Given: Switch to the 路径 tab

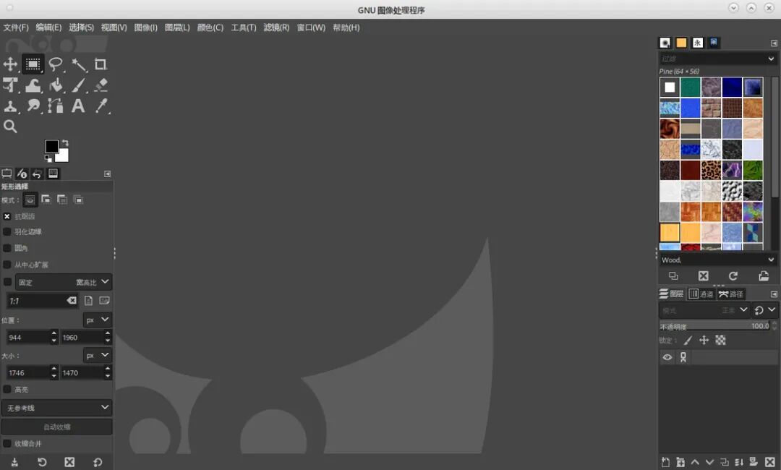Looking at the screenshot, I should pyautogui.click(x=731, y=294).
